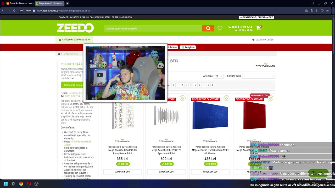The height and width of the screenshot is (188, 335).
Task: Open the Opera menu logo
Action: point(3,3)
